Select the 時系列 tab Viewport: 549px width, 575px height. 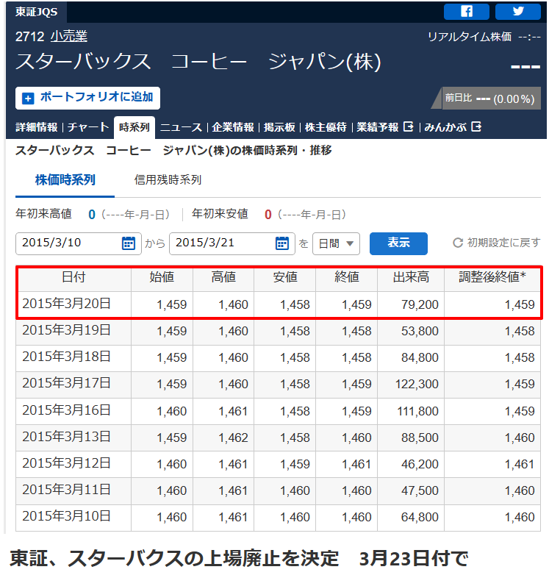(134, 127)
